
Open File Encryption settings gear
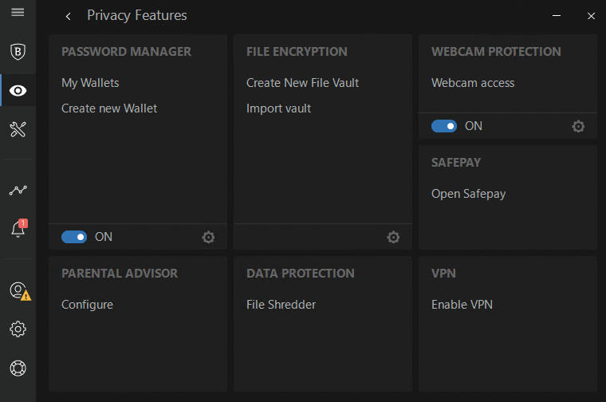point(393,237)
